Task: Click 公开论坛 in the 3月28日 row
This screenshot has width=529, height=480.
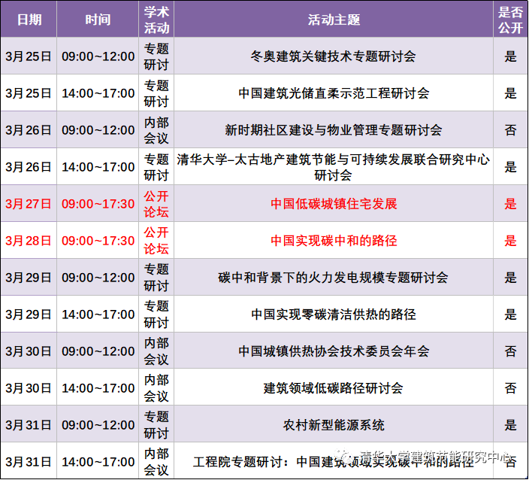Action: pyautogui.click(x=156, y=241)
